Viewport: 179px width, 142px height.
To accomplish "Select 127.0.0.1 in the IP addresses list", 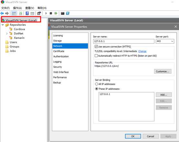I will 105,94.
